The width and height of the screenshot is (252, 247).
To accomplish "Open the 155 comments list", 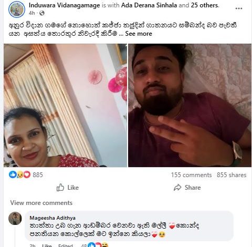I will pos(191,175).
